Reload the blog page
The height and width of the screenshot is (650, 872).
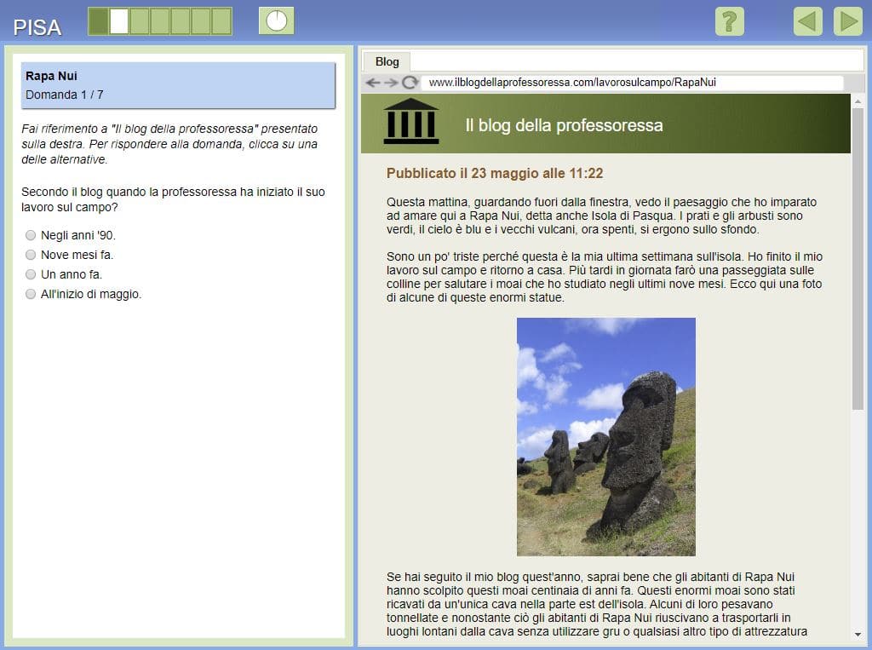(410, 83)
